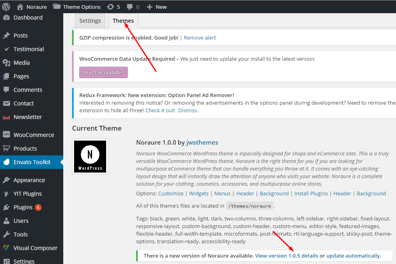Click the Appearance paintbrush icon
This screenshot has width=396, height=264.
pyautogui.click(x=6, y=180)
